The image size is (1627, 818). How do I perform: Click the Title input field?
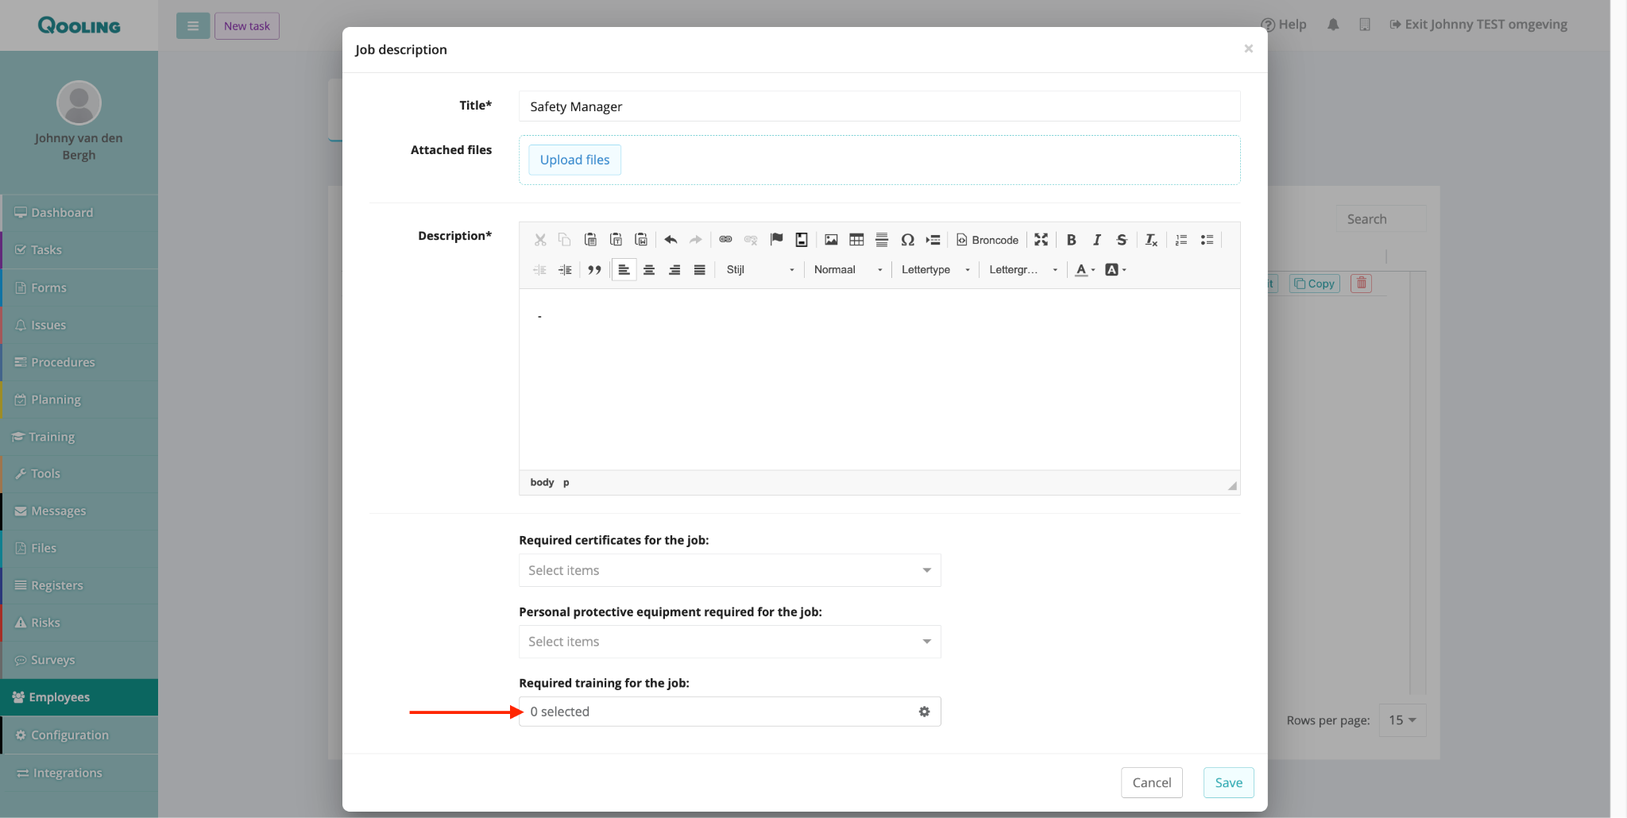879,106
